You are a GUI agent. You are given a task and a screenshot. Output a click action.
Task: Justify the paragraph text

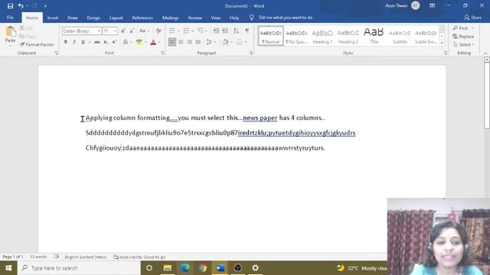click(x=198, y=42)
